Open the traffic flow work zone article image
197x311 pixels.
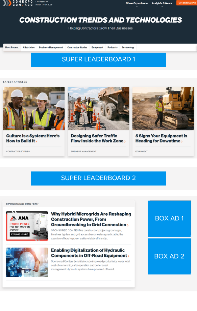[x=98, y=109]
